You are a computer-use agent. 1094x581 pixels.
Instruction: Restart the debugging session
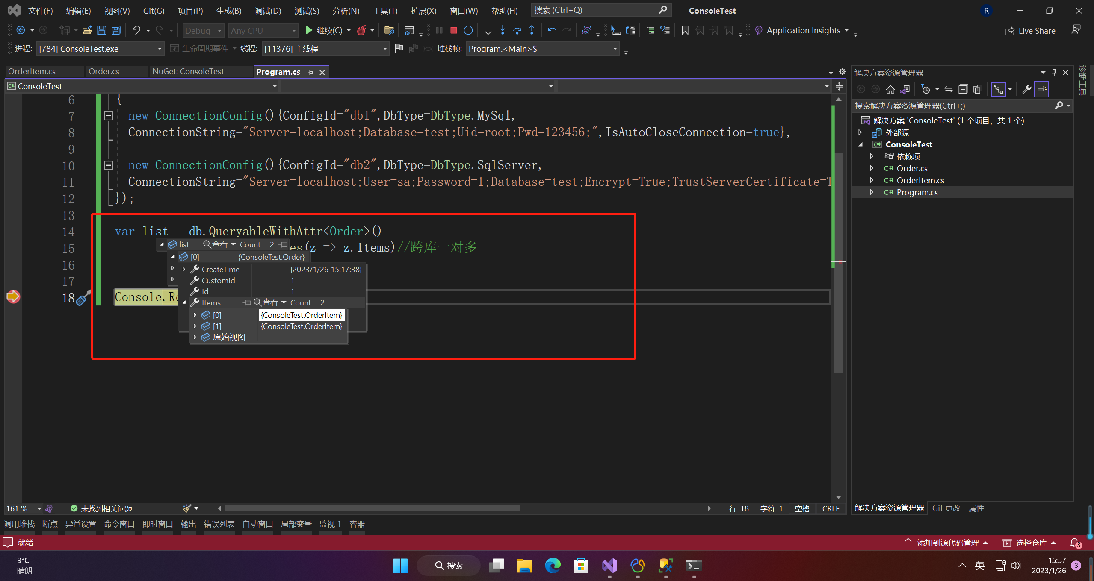click(468, 30)
